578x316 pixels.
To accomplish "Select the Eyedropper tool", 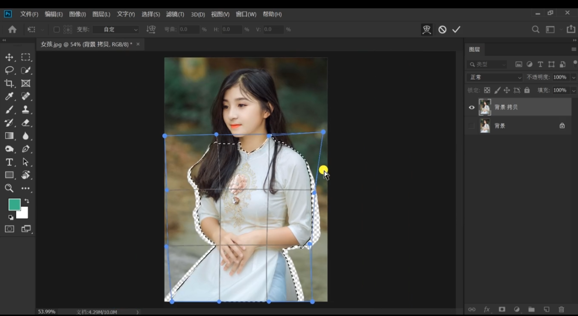I will pos(9,97).
